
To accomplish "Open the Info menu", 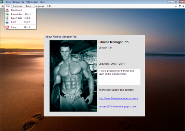I will pos(49,6).
